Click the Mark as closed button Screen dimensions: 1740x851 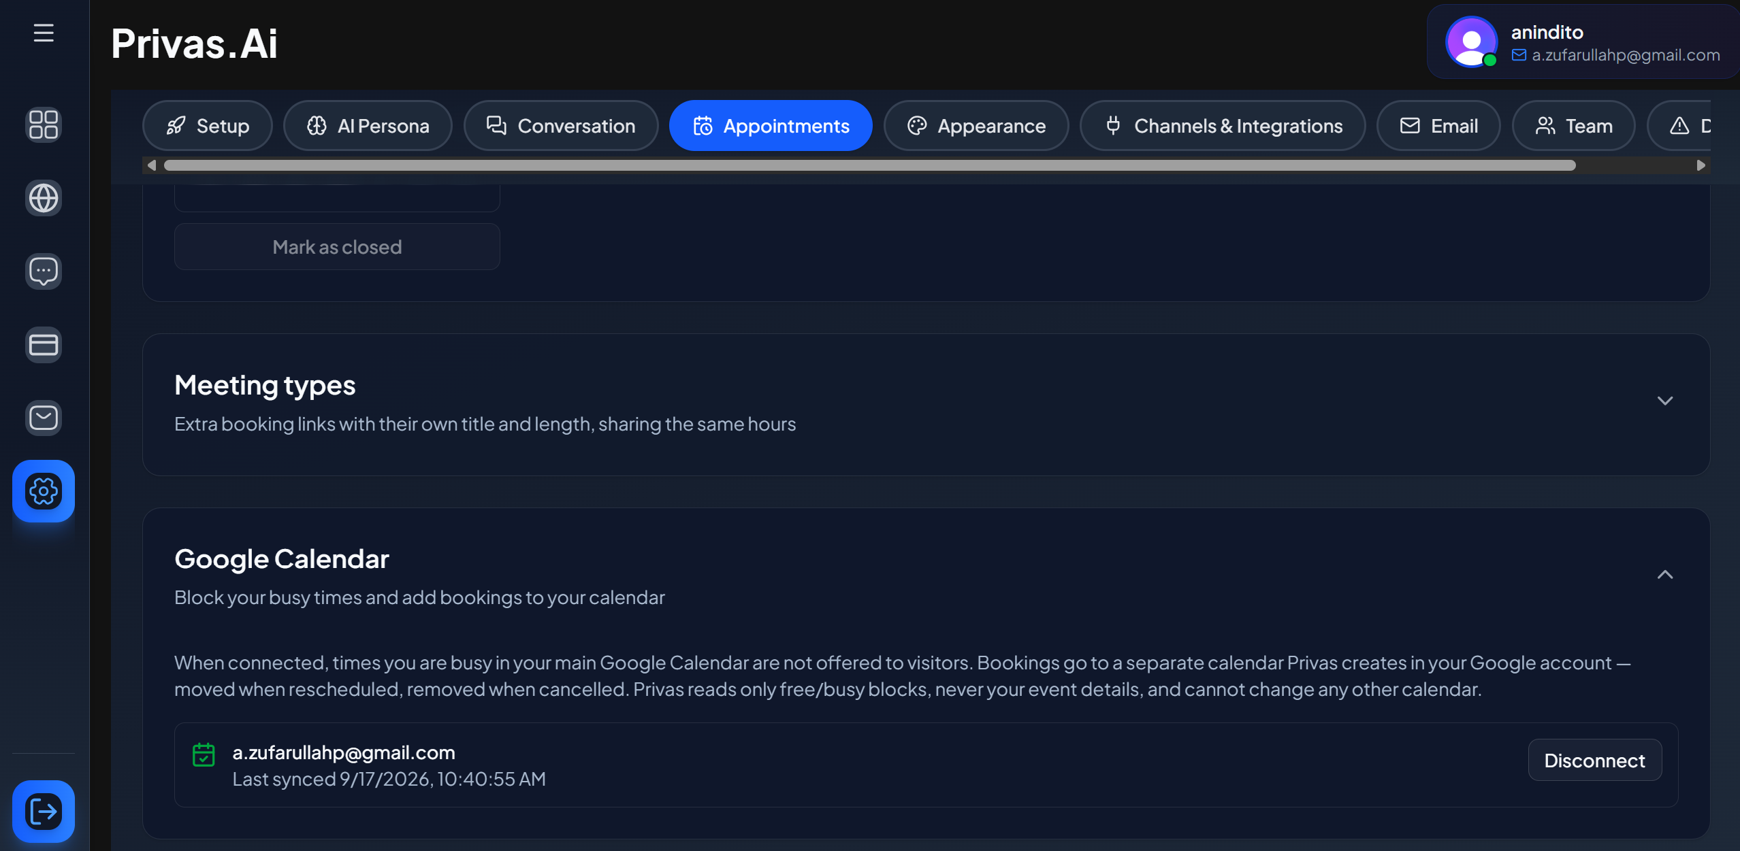337,247
